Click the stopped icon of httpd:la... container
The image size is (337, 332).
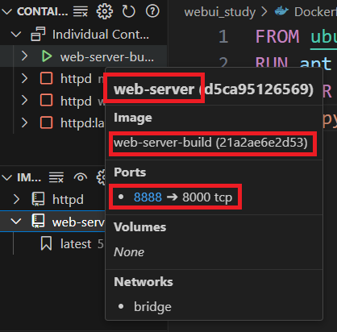tap(46, 122)
